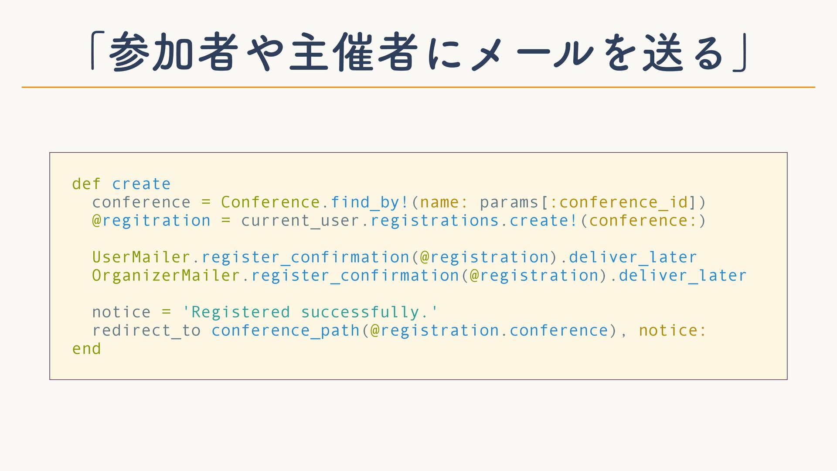Click the 'create' method name
Viewport: 837px width, 471px height.
pos(141,184)
